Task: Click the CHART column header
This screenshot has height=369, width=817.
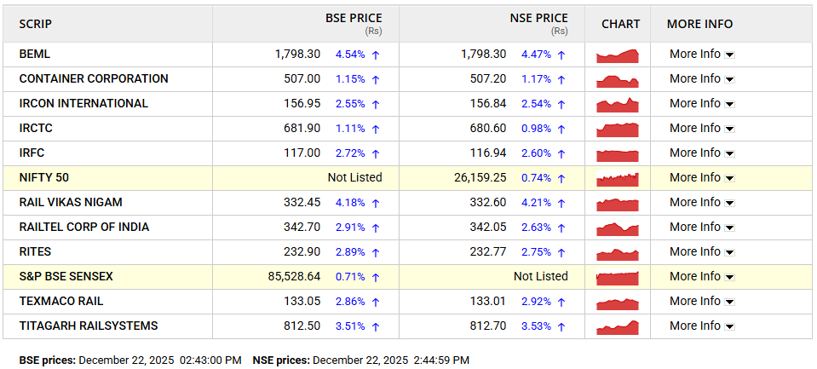Action: [620, 24]
